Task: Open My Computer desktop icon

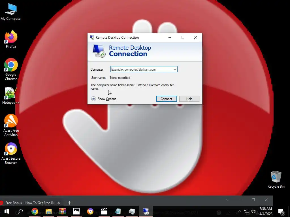Action: [11, 12]
